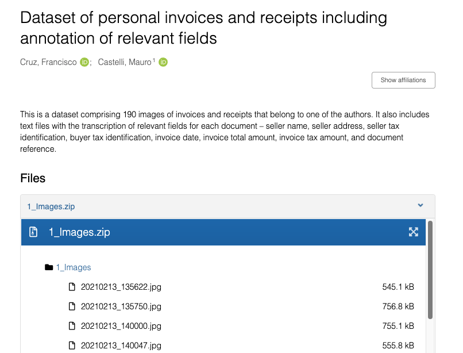Click the black 1_Images folder icon
This screenshot has height=353, width=463.
[x=49, y=267]
